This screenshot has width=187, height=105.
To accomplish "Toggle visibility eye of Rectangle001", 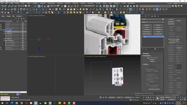I will pyautogui.click(x=4, y=41).
